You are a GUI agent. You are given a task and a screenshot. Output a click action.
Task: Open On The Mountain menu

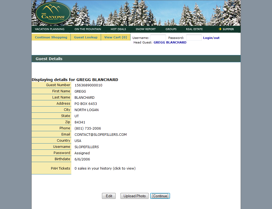[88, 29]
